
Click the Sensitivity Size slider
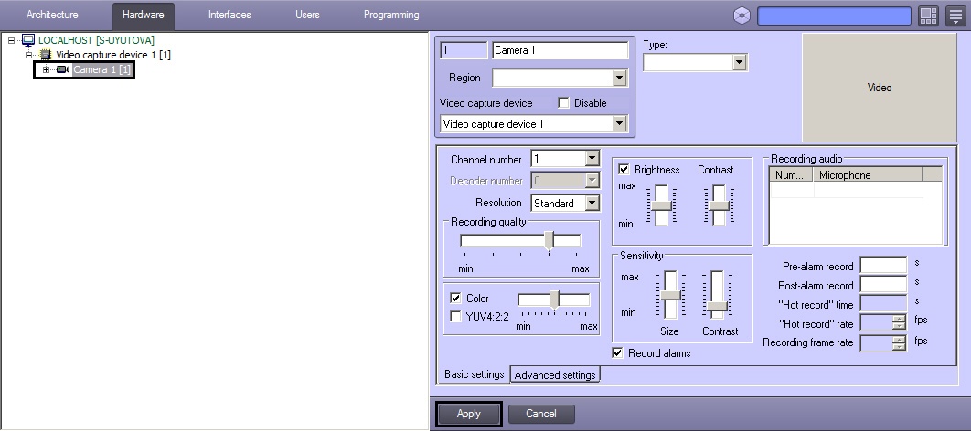click(670, 295)
